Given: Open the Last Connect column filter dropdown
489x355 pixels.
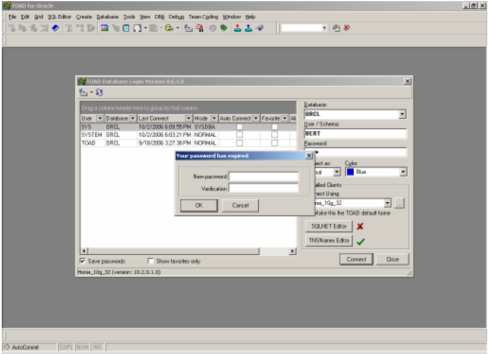Looking at the screenshot, I should pyautogui.click(x=188, y=118).
